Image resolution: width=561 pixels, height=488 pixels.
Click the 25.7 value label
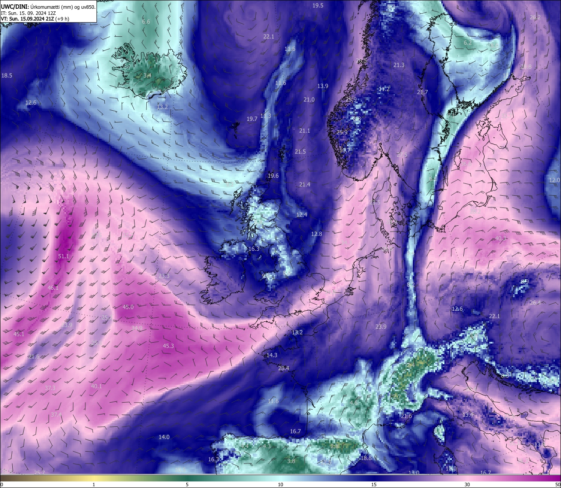coord(39,472)
